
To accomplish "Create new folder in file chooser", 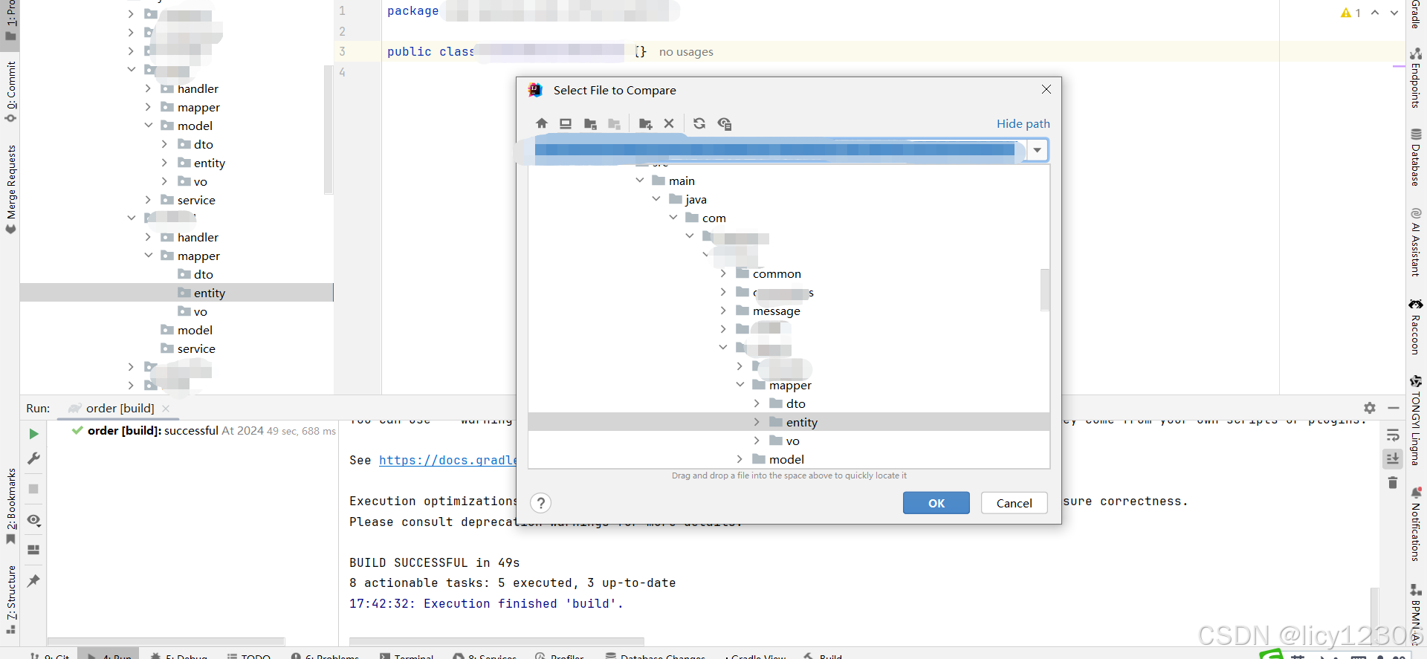I will 645,123.
